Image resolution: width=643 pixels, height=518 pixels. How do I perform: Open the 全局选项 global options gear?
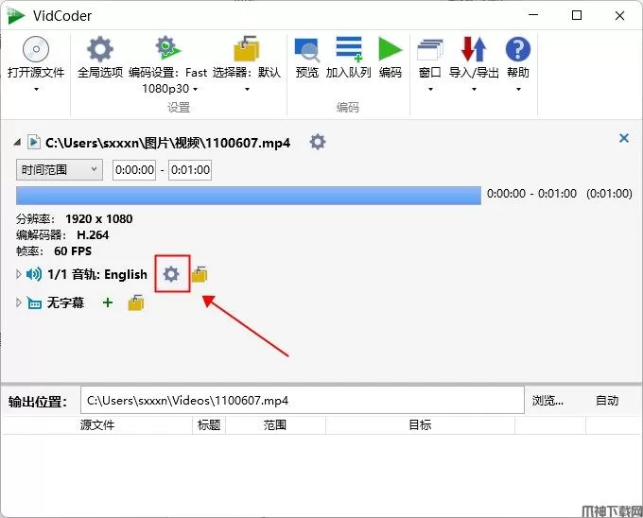coord(100,49)
